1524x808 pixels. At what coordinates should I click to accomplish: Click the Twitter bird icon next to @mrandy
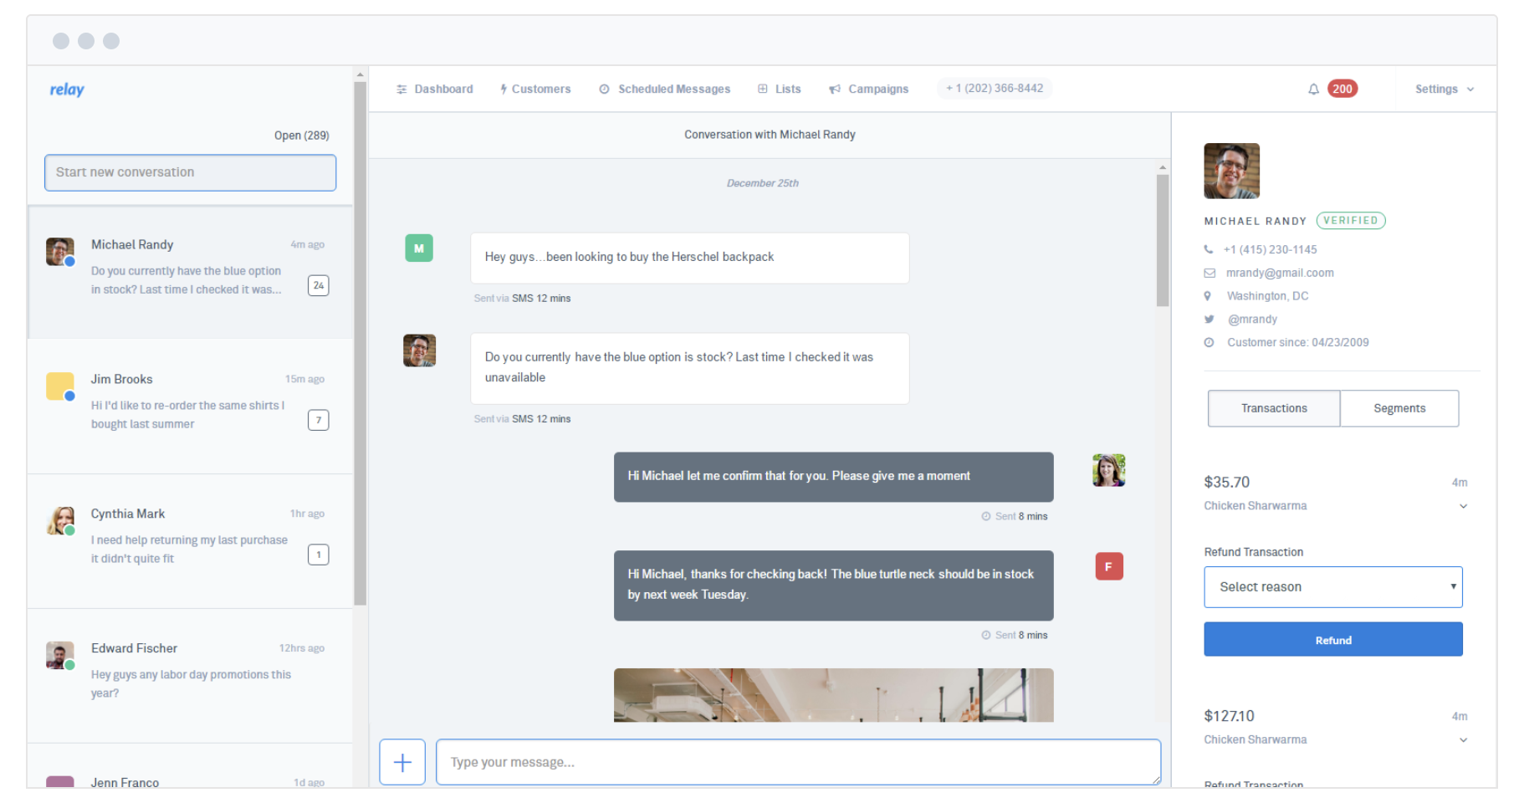tap(1209, 320)
